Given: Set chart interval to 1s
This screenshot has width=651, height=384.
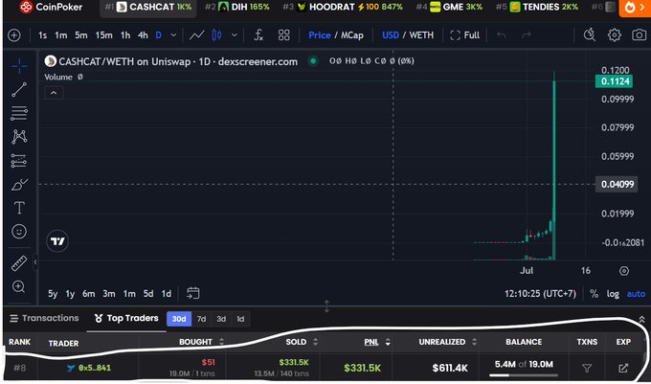Looking at the screenshot, I should coord(42,35).
